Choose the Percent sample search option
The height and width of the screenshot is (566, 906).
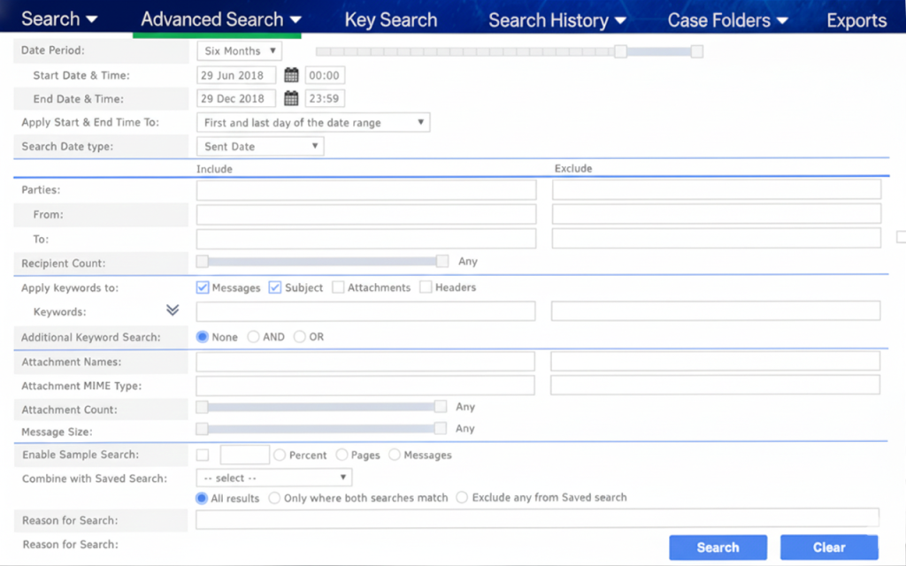coord(280,455)
